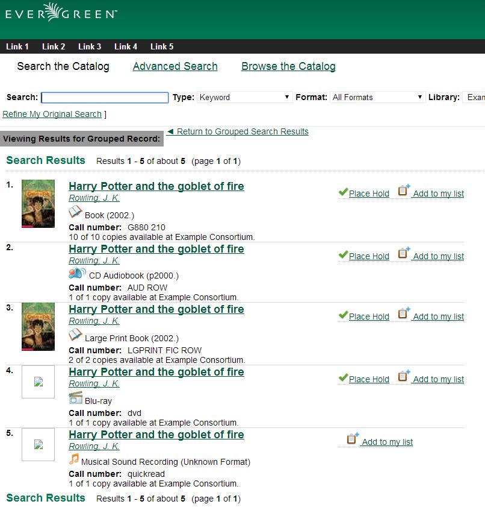The height and width of the screenshot is (507, 485).
Task: Click inside the Search text field
Action: (x=105, y=96)
